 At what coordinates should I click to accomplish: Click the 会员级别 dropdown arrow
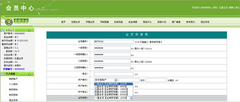coord(131,98)
